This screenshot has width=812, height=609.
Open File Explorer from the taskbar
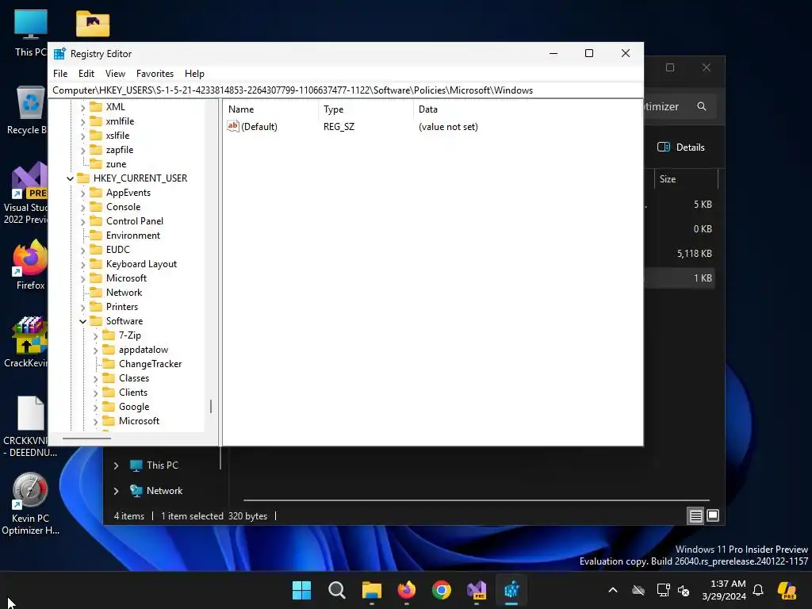pyautogui.click(x=371, y=590)
